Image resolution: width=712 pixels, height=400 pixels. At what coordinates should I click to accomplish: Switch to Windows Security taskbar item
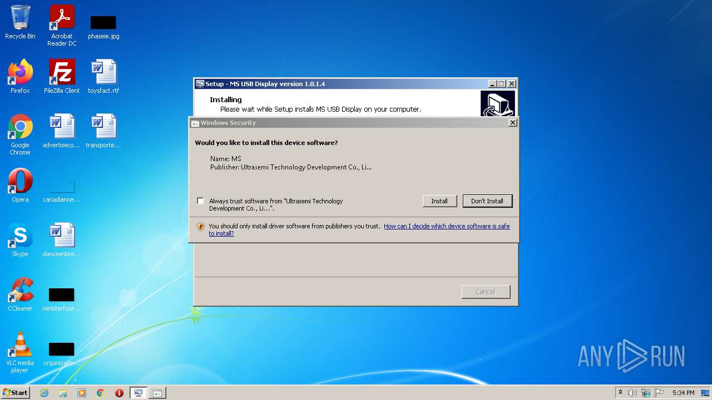157,393
